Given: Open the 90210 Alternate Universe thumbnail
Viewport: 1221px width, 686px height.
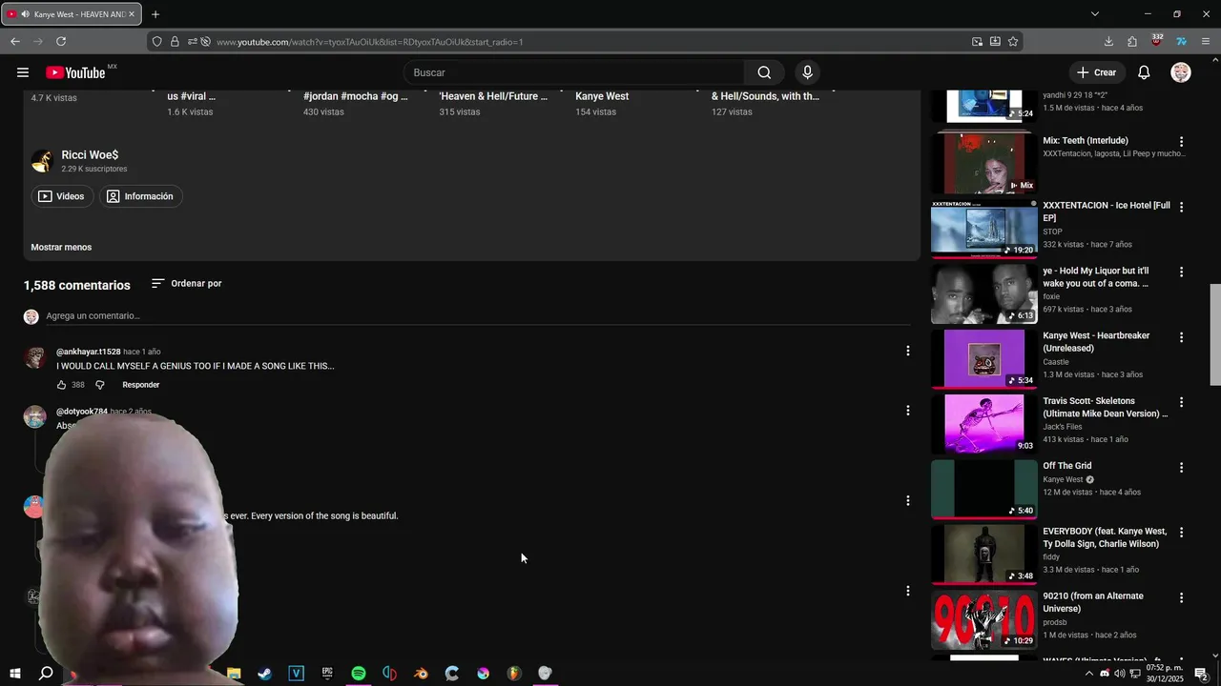Looking at the screenshot, I should [x=983, y=619].
